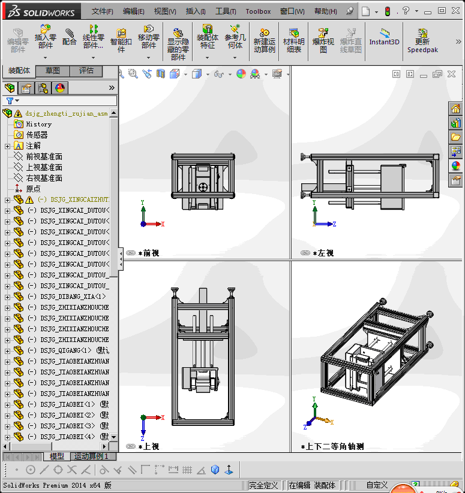Open the 工具(T) menu

(x=226, y=11)
